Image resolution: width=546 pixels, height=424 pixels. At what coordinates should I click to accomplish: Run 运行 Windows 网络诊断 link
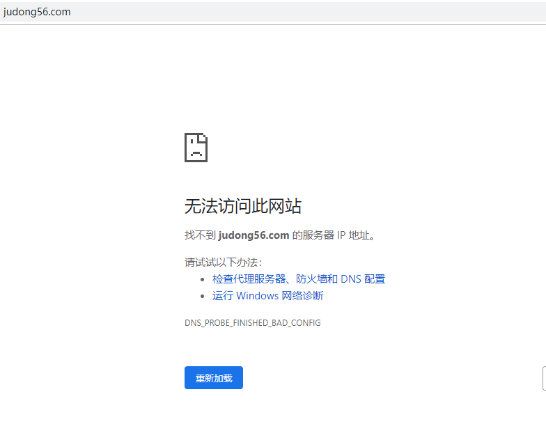[x=267, y=295]
